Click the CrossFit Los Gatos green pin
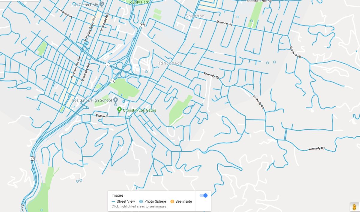360x212 pixels. 119,110
